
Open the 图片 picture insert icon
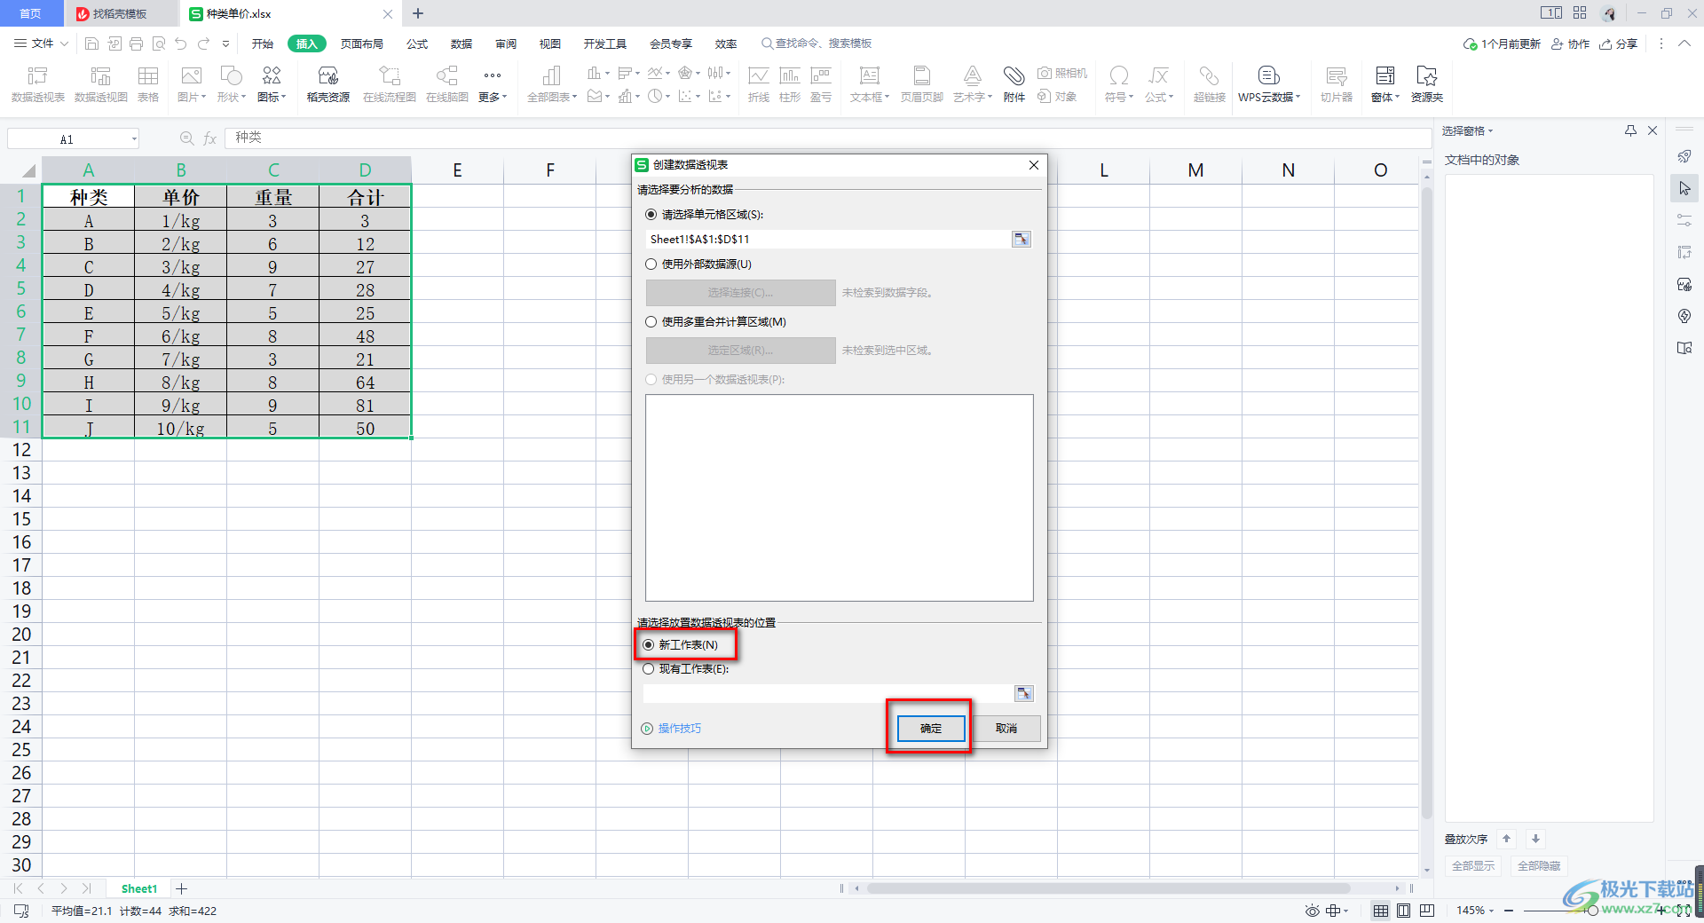tap(192, 84)
